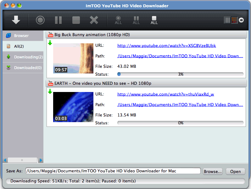Pause all downloads

(x=136, y=20)
